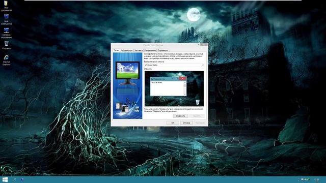This screenshot has width=326, height=183.
Task: Open the Мои документы desktop icon
Action: click(6, 6)
